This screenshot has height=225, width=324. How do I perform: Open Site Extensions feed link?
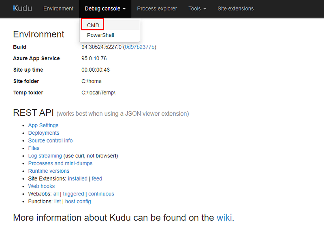pos(97,178)
